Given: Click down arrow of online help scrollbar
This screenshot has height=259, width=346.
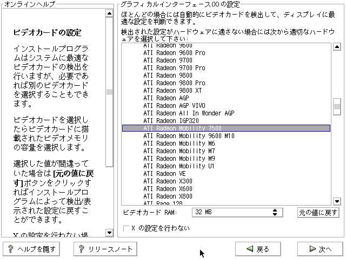Looking at the screenshot, I should click(x=109, y=233).
